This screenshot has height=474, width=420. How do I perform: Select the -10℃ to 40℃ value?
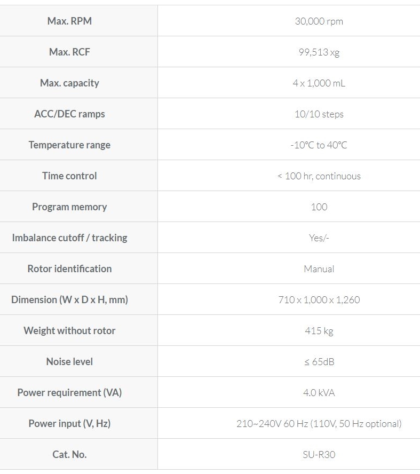pyautogui.click(x=319, y=145)
